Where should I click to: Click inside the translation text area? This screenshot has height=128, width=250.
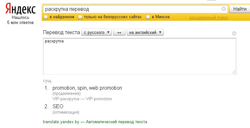(x=139, y=56)
